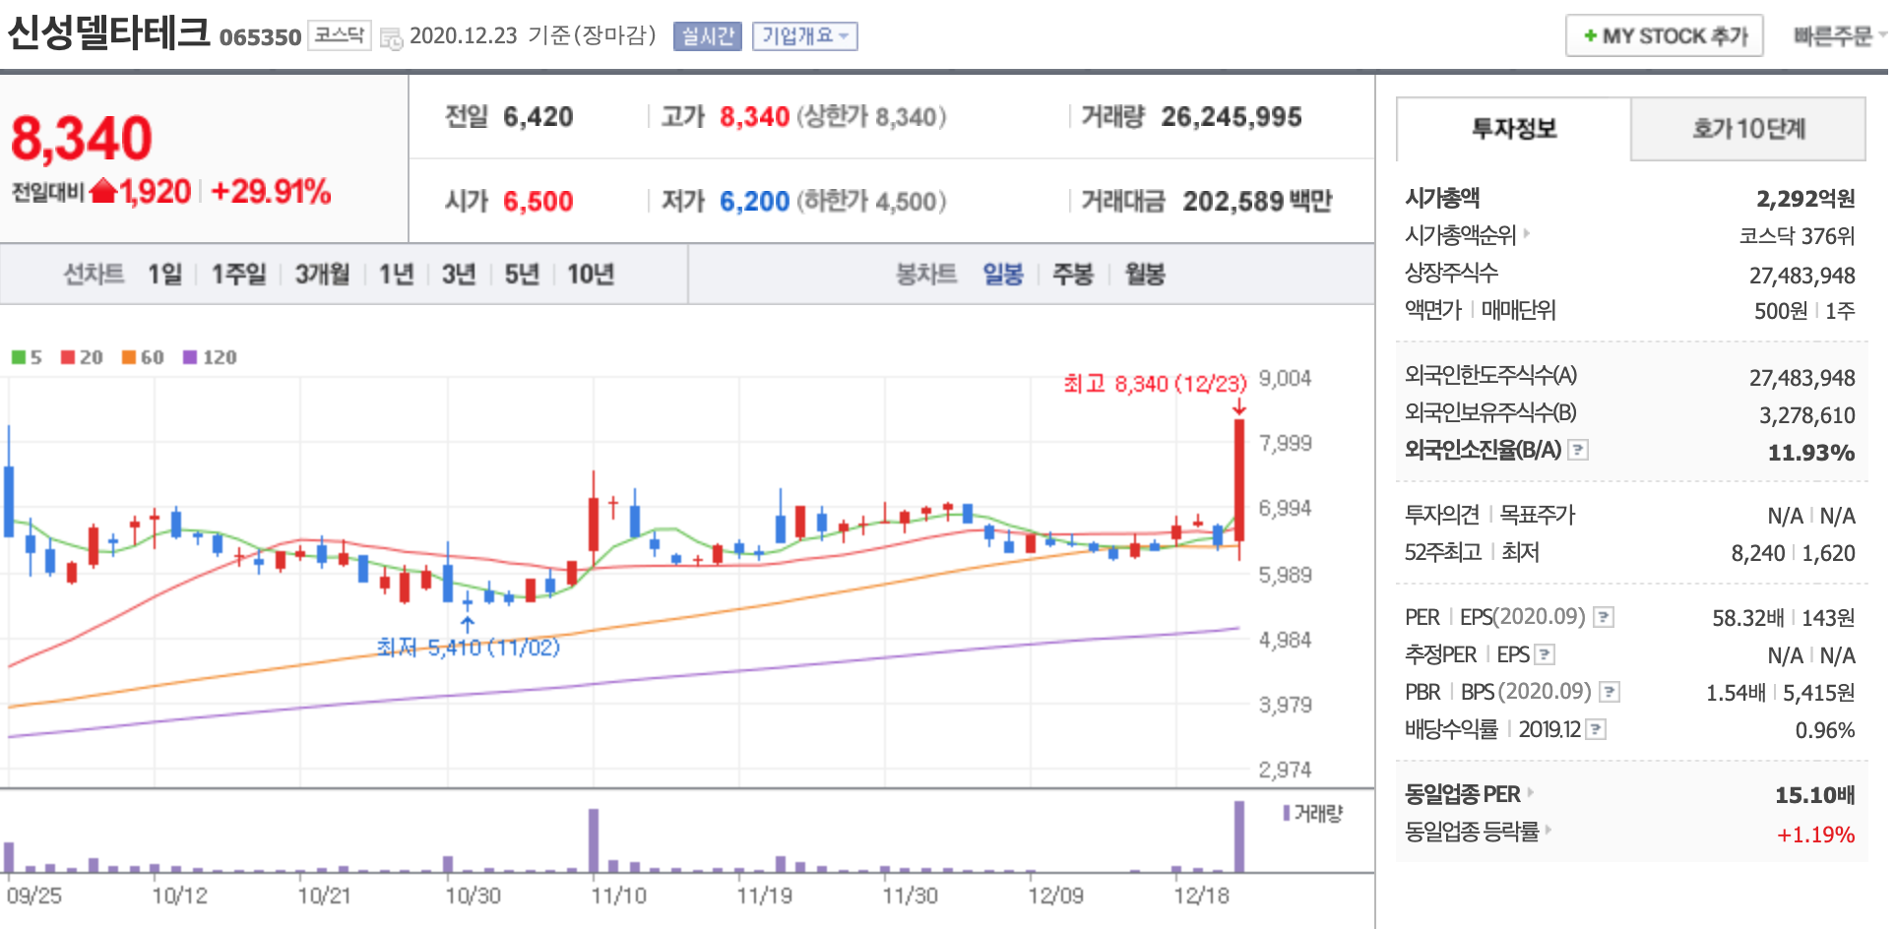Expand 동일업종 PER arrow link
The image size is (1896, 929).
click(x=1530, y=791)
